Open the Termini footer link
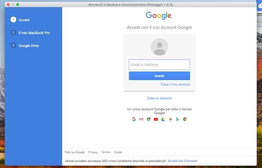 (x=106, y=152)
